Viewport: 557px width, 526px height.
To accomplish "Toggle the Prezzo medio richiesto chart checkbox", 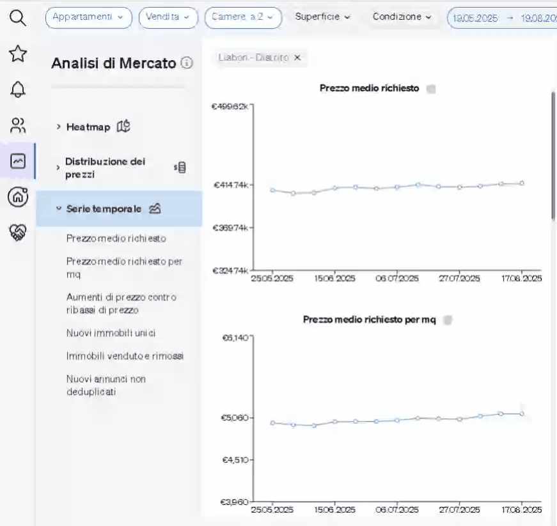I will [x=431, y=89].
